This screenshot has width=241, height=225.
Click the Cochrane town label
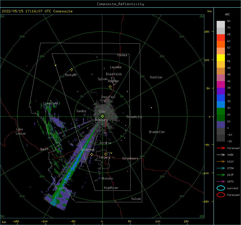88,150
